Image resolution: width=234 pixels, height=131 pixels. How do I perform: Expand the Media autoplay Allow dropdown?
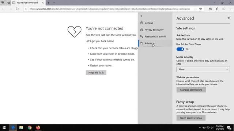[203, 70]
